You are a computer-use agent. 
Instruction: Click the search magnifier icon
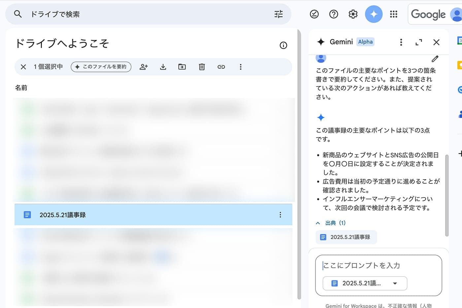click(18, 14)
